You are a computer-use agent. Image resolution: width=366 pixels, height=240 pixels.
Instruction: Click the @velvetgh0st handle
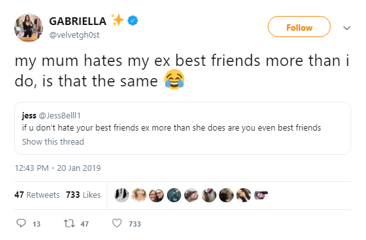[74, 35]
